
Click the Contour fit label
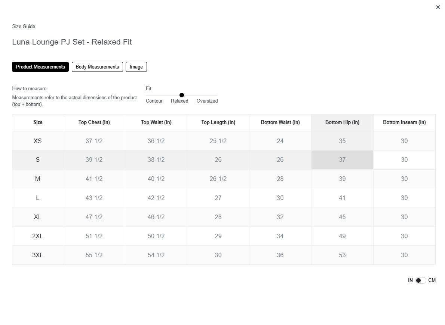click(154, 101)
